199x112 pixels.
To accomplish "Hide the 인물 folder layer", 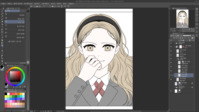I will [171, 59].
